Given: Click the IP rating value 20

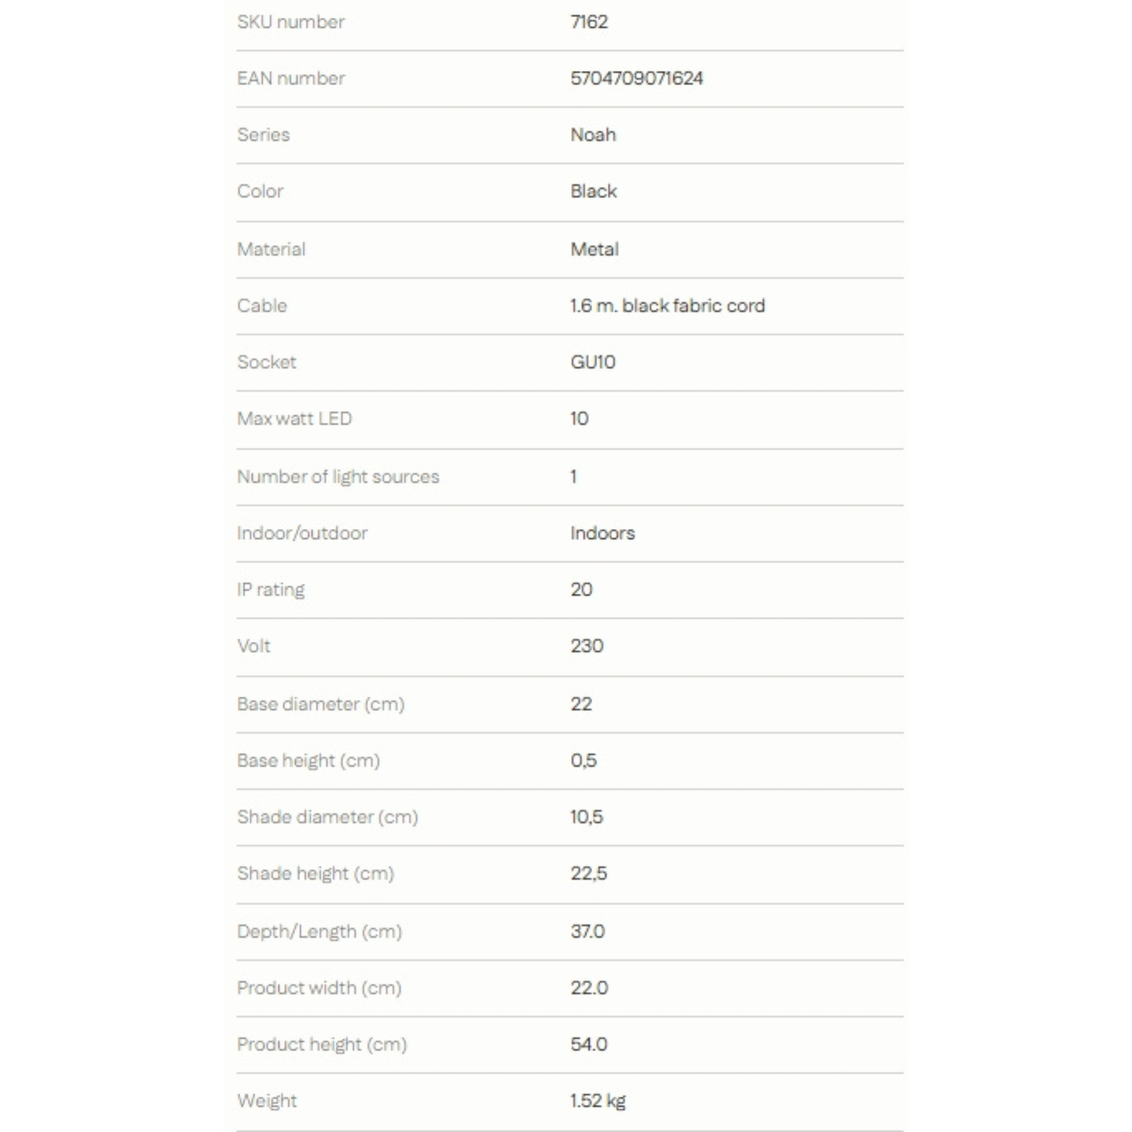Looking at the screenshot, I should [582, 589].
